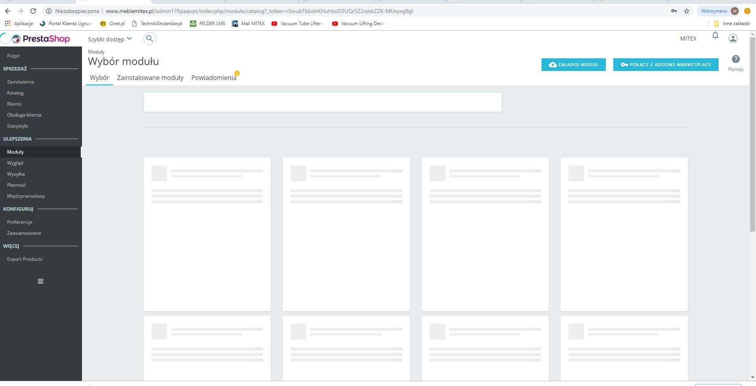Expand the Szybki dostęp dropdown
This screenshot has height=386, width=756.
pos(110,39)
